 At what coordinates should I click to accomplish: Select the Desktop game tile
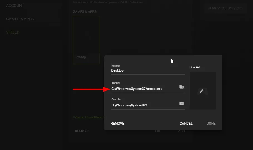(x=86, y=40)
